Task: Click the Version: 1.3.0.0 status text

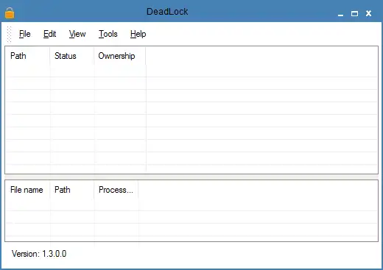Action: (39, 254)
